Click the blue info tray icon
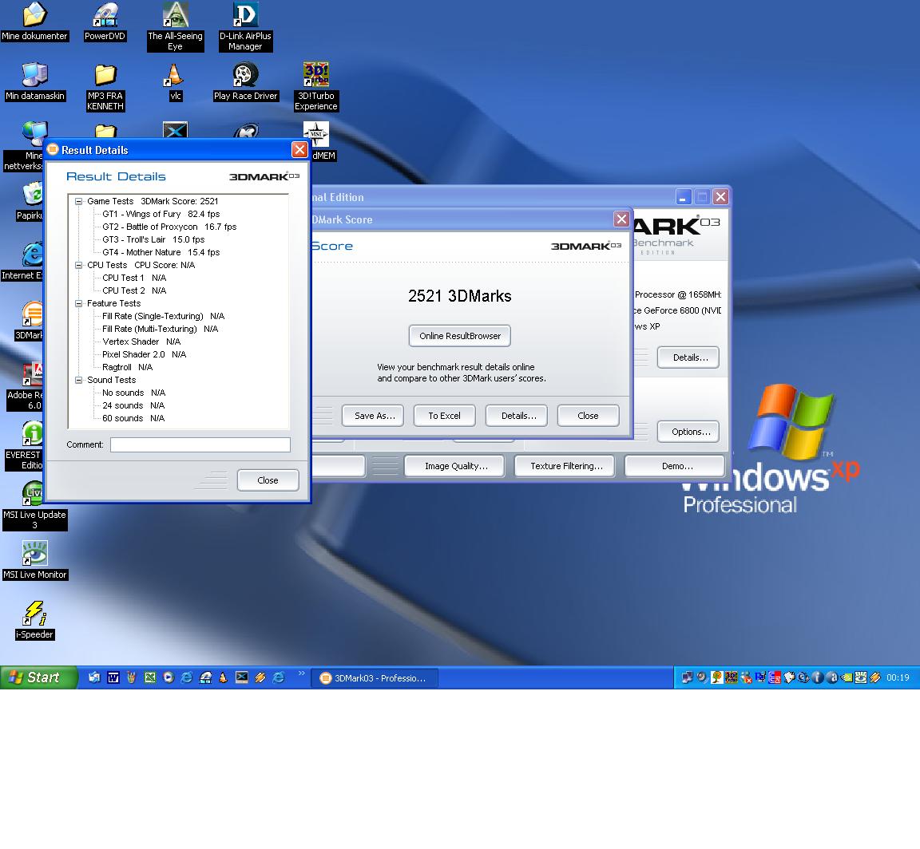Viewport: 920px width, 849px height. pyautogui.click(x=817, y=677)
